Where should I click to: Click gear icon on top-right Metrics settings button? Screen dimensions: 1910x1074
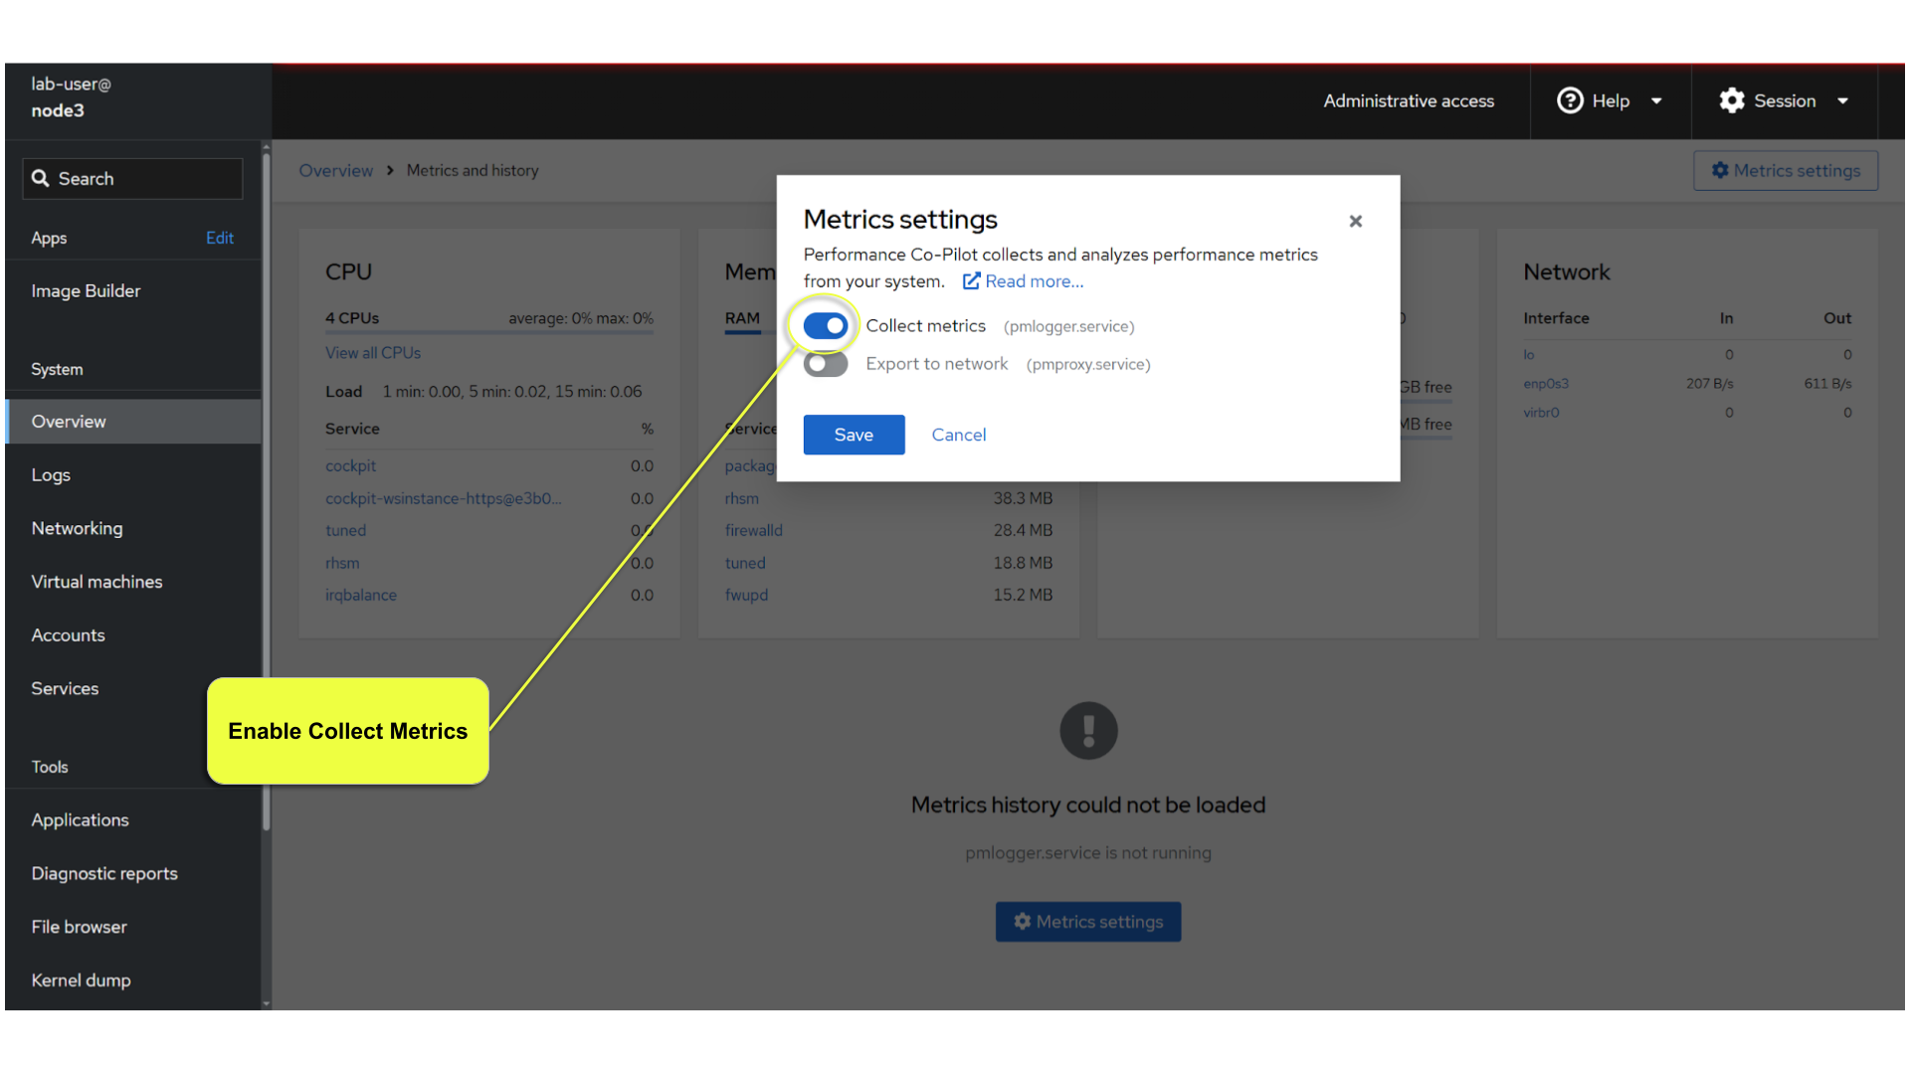tap(1719, 170)
